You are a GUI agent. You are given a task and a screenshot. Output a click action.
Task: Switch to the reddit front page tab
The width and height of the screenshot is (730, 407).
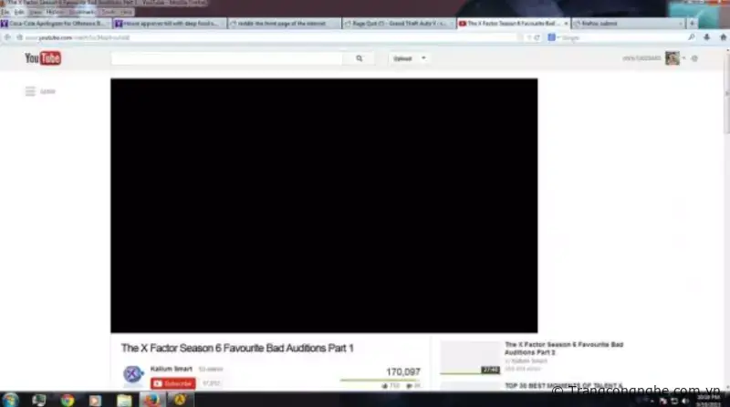point(283,23)
